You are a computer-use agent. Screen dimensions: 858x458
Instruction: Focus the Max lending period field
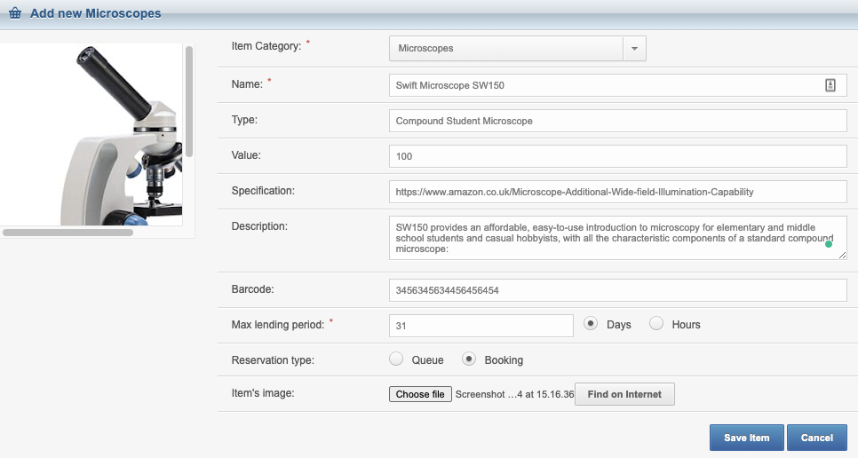click(x=481, y=326)
